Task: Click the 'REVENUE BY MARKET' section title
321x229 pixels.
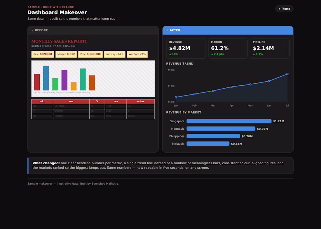Action: tap(184, 112)
